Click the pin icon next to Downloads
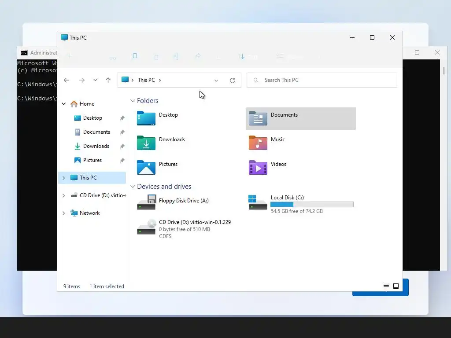This screenshot has width=451, height=338. click(122, 146)
